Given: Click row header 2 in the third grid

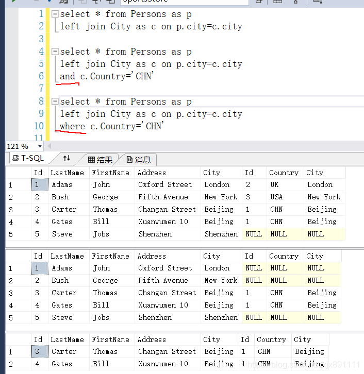Looking at the screenshot, I should (x=18, y=364).
